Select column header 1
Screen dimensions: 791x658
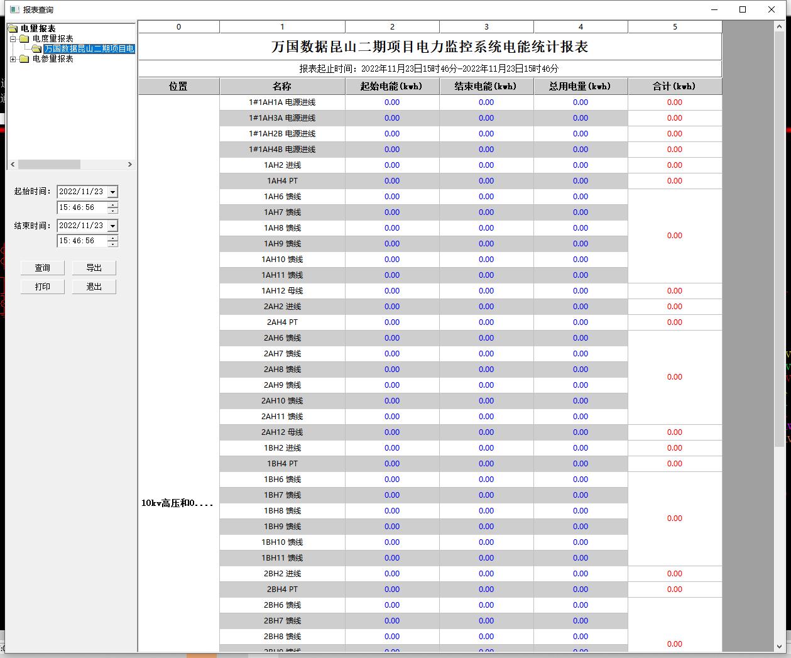tap(282, 27)
